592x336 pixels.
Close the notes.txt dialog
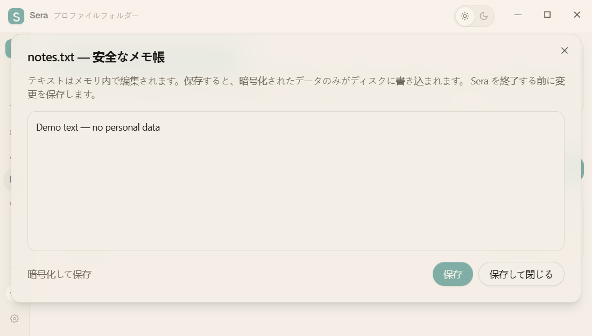[x=565, y=51]
